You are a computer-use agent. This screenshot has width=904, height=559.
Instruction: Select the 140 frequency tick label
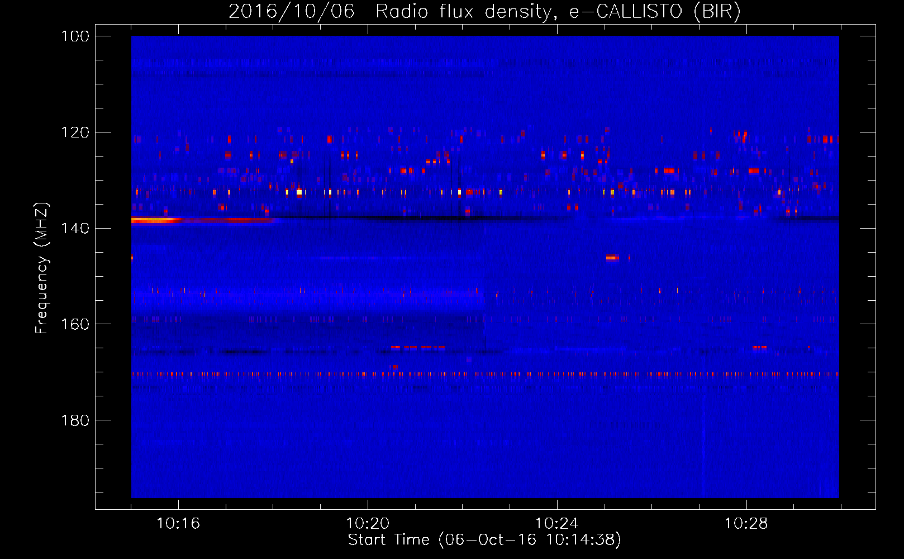[x=76, y=228]
